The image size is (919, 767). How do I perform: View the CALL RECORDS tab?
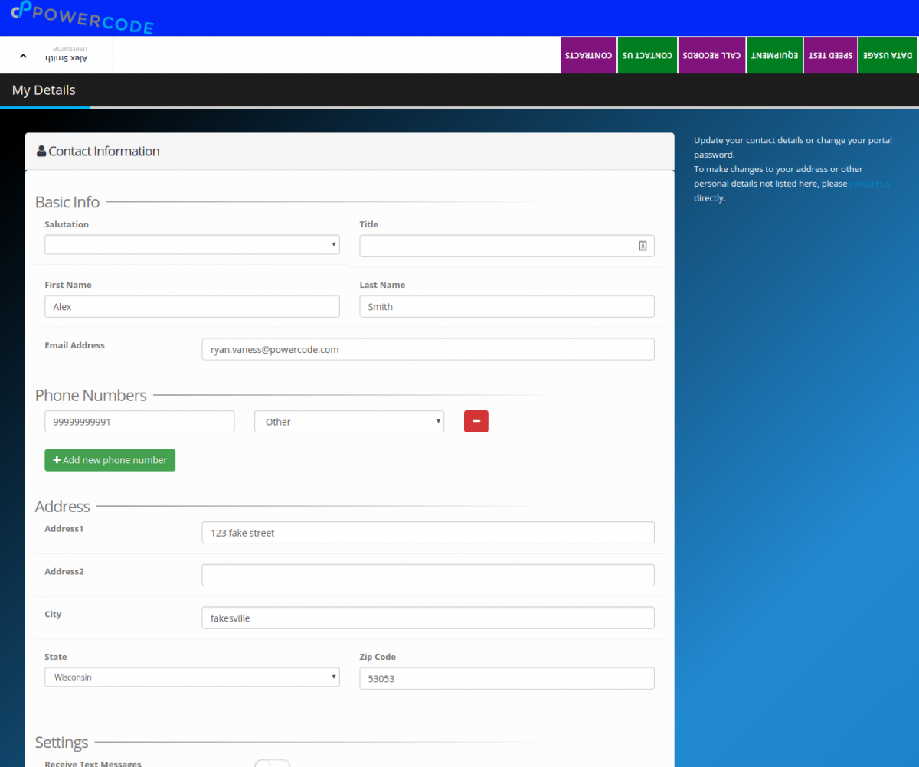click(711, 54)
